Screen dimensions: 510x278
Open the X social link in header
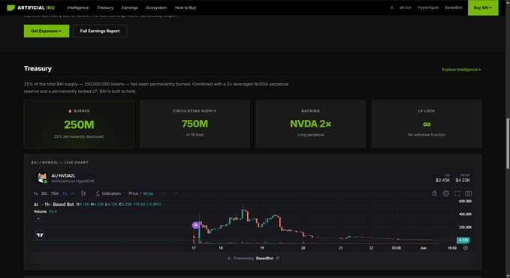[x=391, y=7]
